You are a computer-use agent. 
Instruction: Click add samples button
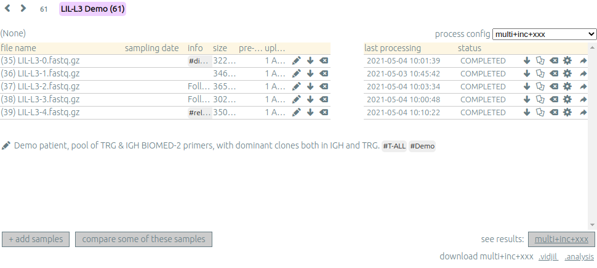(x=36, y=240)
